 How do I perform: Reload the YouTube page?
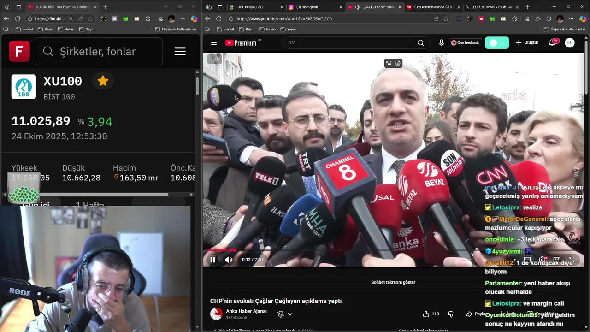pyautogui.click(x=218, y=18)
